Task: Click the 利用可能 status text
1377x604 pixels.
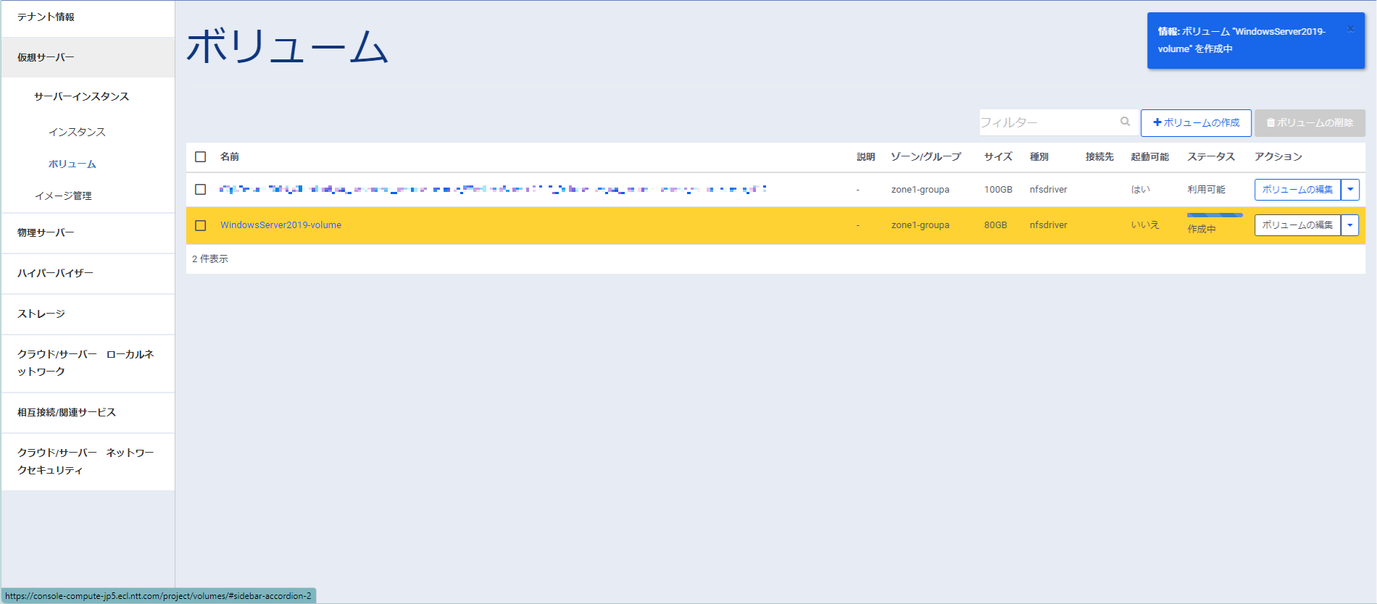Action: tap(1206, 189)
